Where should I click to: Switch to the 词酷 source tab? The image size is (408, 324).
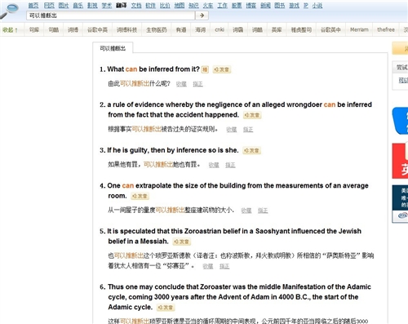[x=257, y=30]
